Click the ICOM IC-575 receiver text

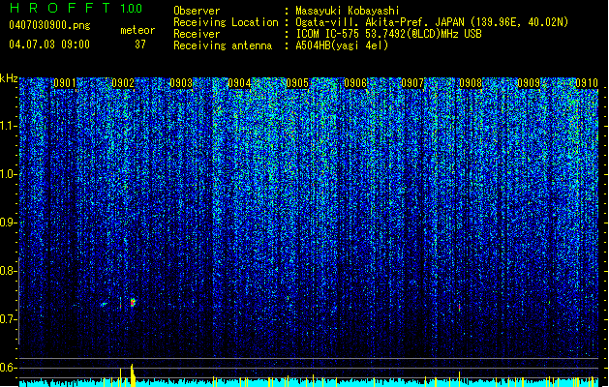coord(388,34)
